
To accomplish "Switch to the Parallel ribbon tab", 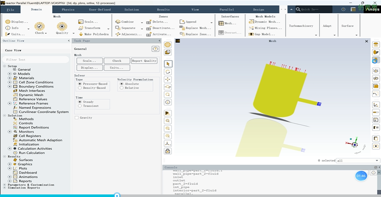I will coord(227,10).
